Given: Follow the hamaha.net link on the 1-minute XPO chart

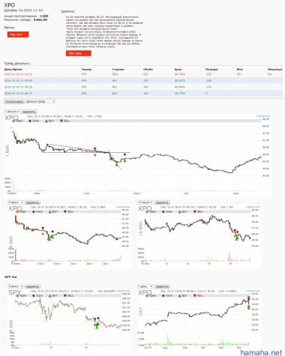Looking at the screenshot, I should click(263, 116).
